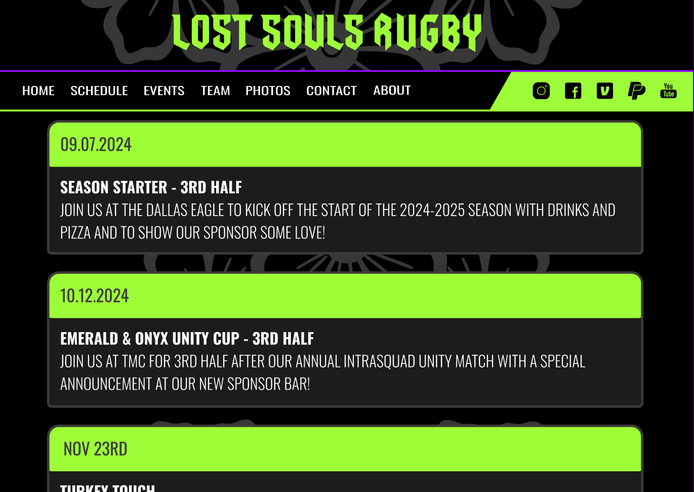
Task: Click the Facebook icon in header
Action: click(573, 91)
